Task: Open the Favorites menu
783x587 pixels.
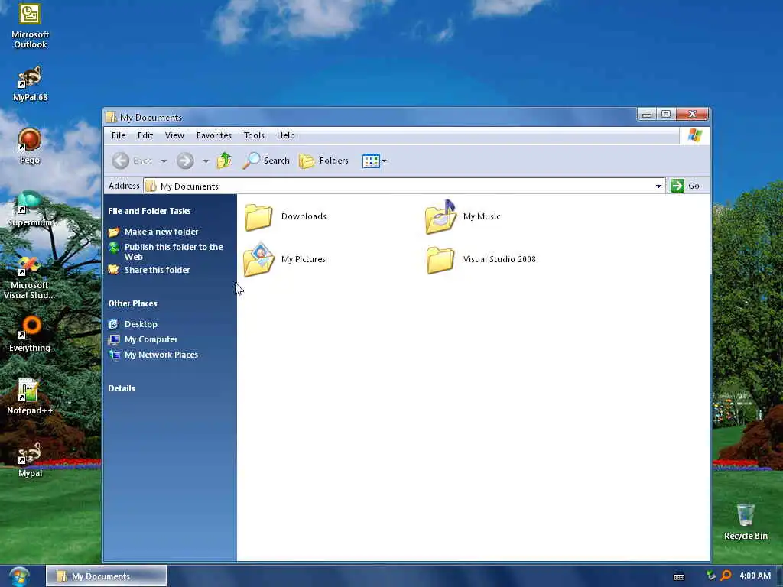Action: click(214, 135)
